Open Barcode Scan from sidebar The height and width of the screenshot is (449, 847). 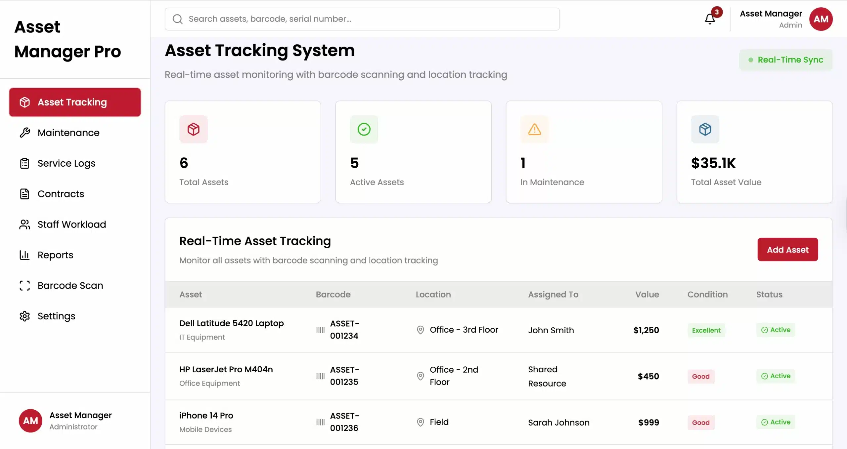(x=70, y=286)
